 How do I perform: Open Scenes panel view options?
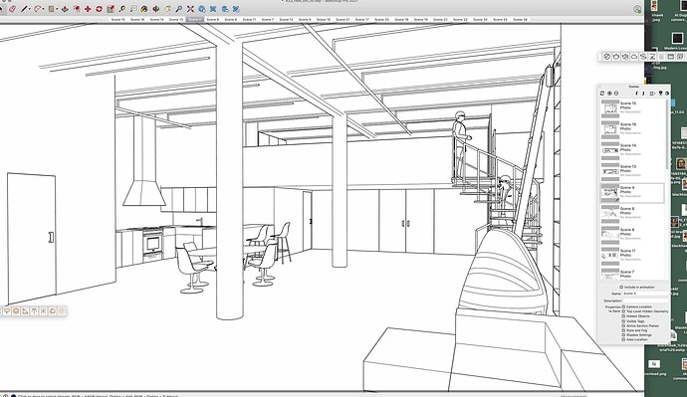click(652, 94)
